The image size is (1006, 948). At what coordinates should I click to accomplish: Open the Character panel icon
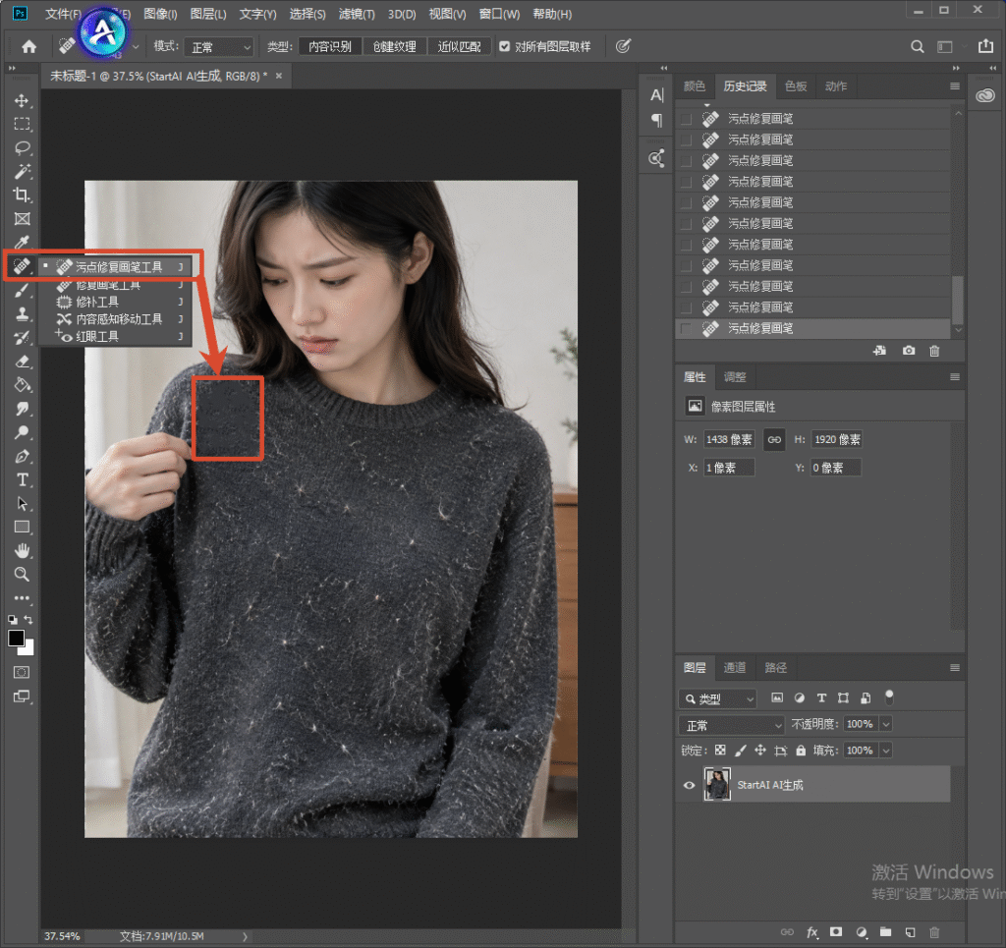pos(657,95)
